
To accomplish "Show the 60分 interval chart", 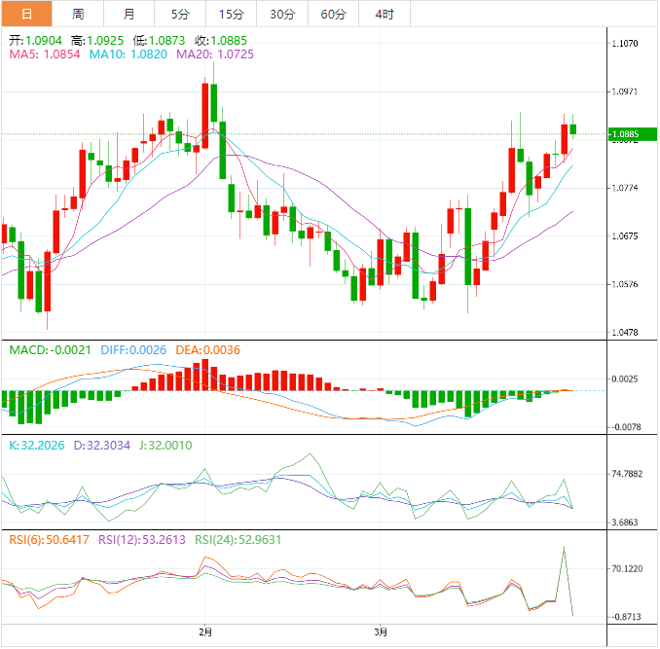I will tap(333, 14).
